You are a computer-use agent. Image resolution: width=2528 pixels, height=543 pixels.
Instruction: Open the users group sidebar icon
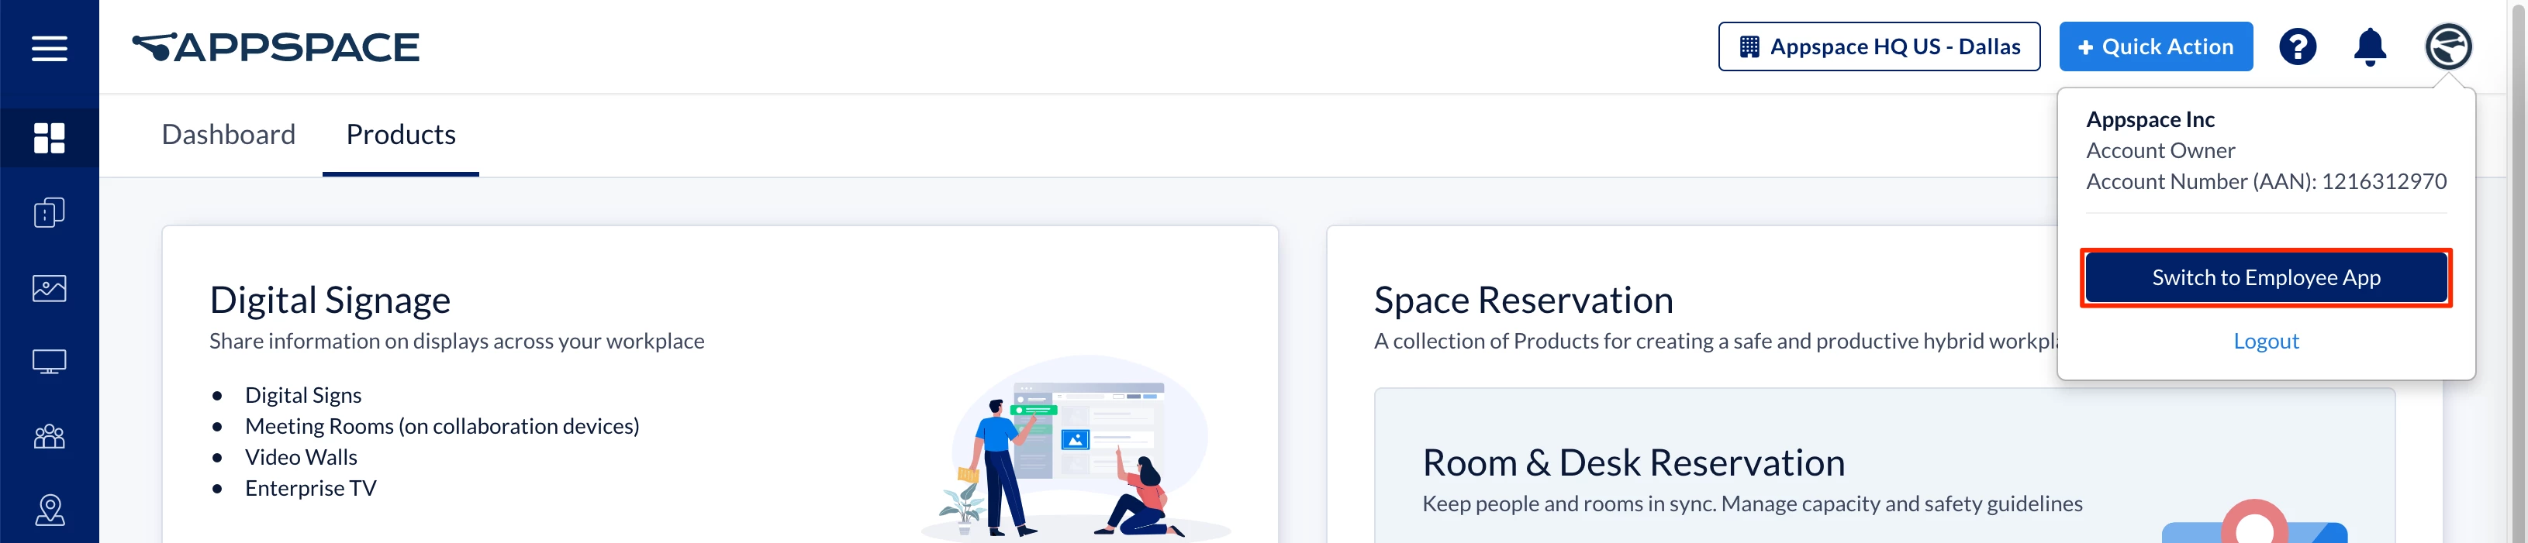tap(49, 436)
